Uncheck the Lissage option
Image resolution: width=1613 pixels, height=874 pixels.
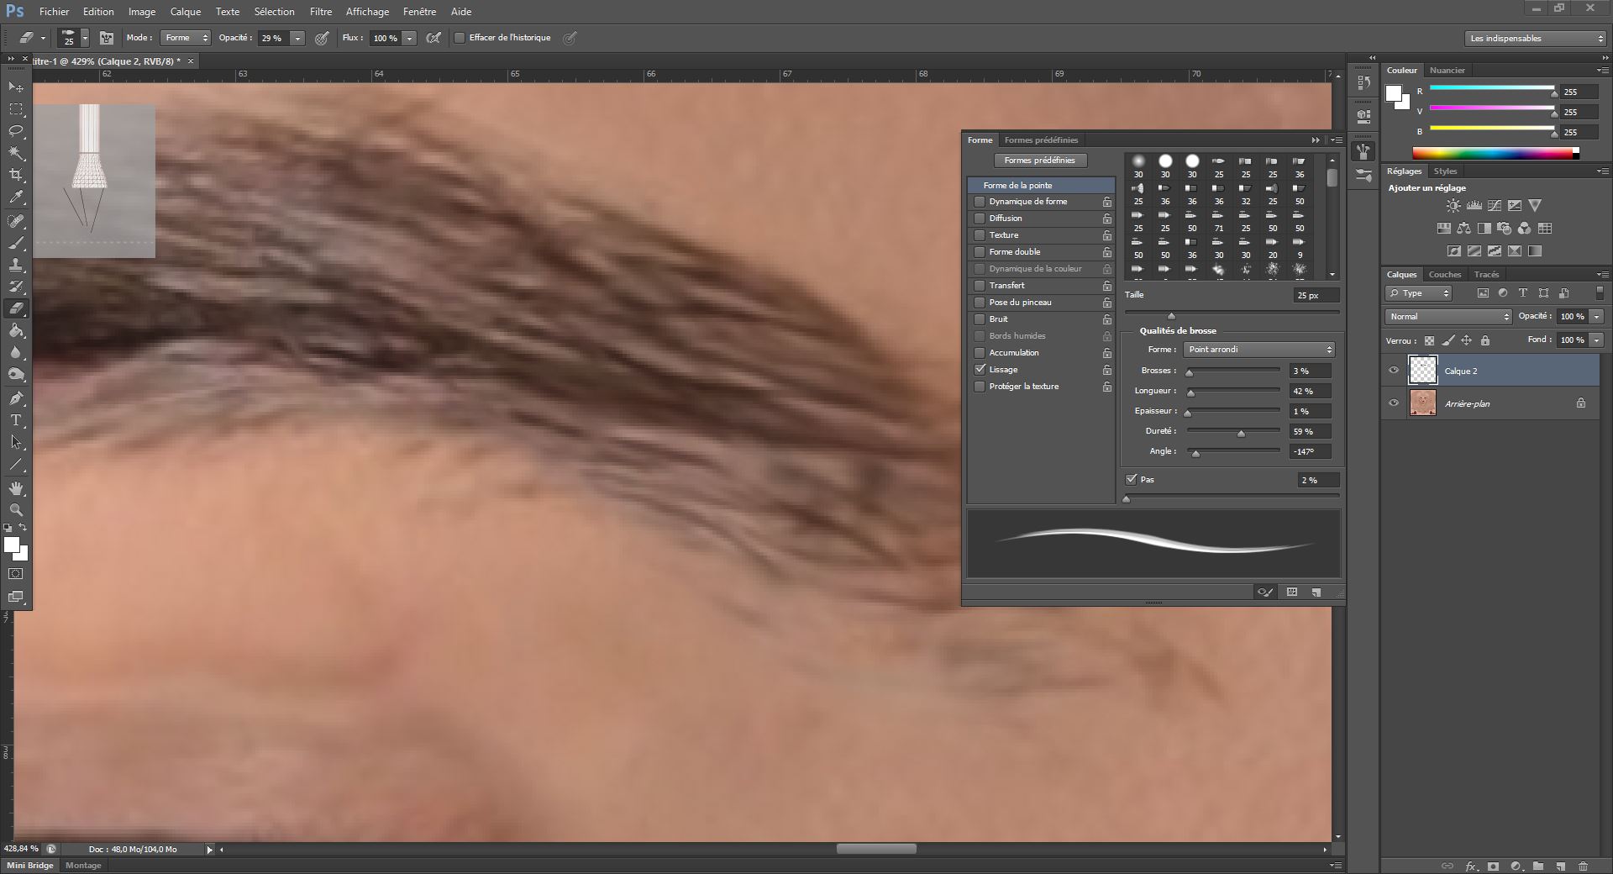980,370
